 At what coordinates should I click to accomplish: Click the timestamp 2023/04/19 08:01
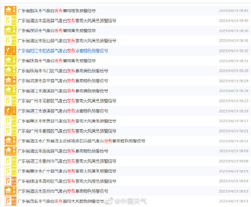click(233, 201)
